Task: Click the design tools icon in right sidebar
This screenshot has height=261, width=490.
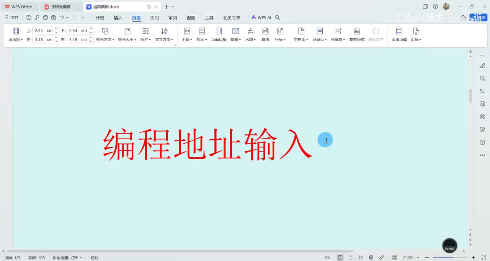Action: (482, 117)
